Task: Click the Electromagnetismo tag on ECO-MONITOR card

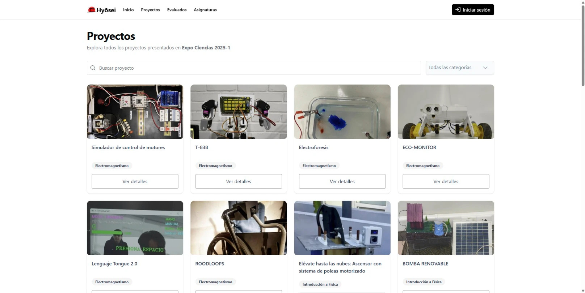Action: (x=423, y=166)
